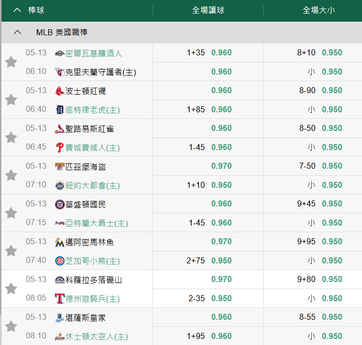Favorite the 堪薩斯皇家 match star
Image resolution: width=362 pixels, height=345 pixels.
11,326
